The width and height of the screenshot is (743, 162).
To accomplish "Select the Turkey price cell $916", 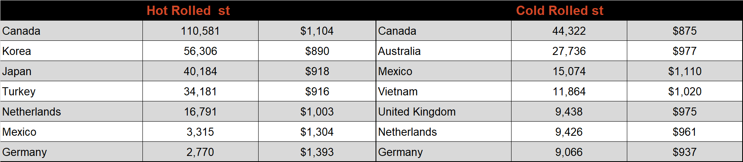I will coord(317,91).
